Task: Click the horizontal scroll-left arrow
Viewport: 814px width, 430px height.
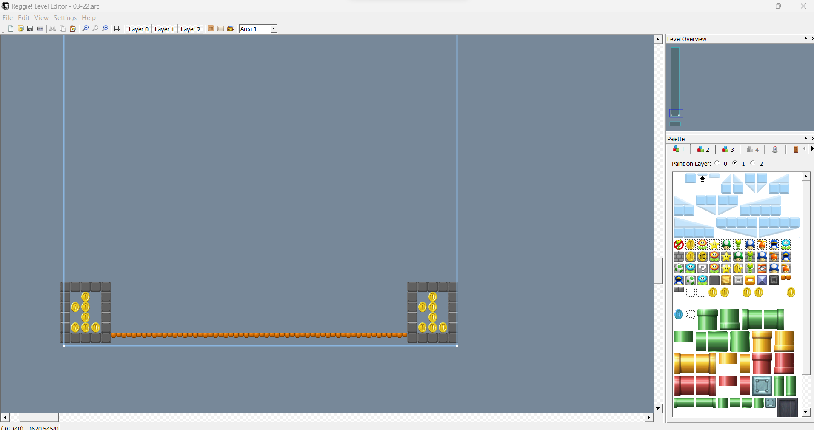Action: click(5, 418)
